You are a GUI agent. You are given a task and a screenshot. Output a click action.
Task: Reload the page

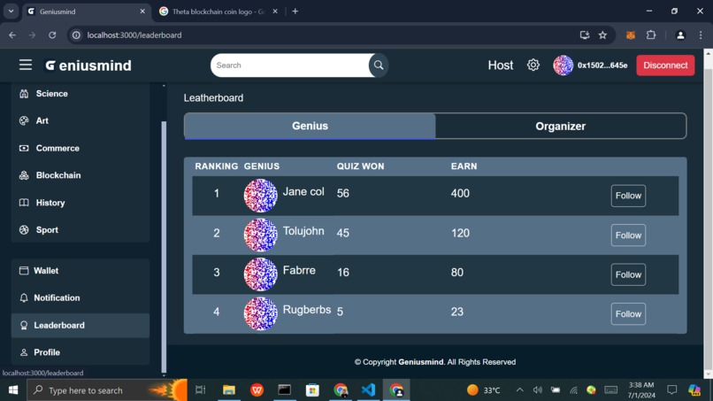tap(52, 35)
